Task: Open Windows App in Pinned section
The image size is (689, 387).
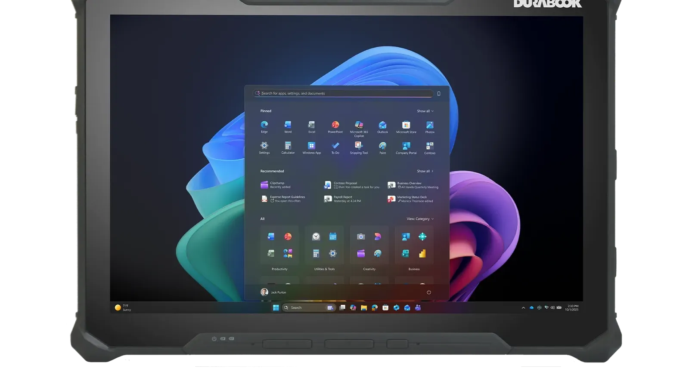Action: pyautogui.click(x=312, y=148)
